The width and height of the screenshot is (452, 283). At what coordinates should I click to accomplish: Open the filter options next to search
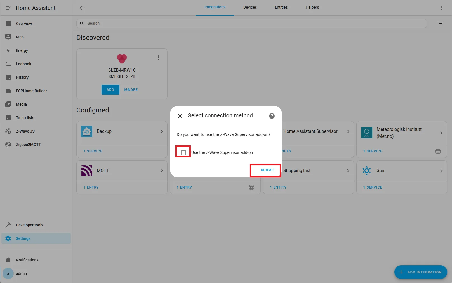(441, 24)
